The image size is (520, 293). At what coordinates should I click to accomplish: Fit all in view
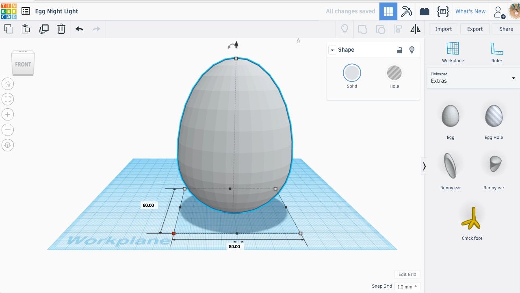(x=8, y=99)
